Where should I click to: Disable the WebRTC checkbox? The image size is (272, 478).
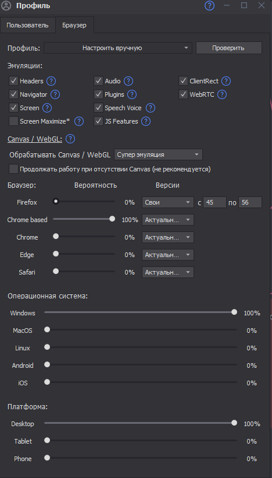pos(183,94)
